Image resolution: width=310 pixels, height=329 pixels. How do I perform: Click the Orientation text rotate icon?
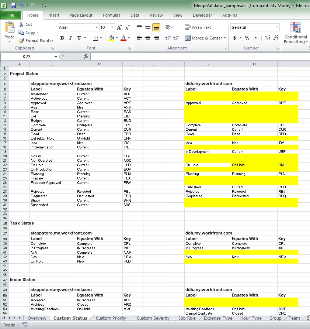[x=168, y=27]
